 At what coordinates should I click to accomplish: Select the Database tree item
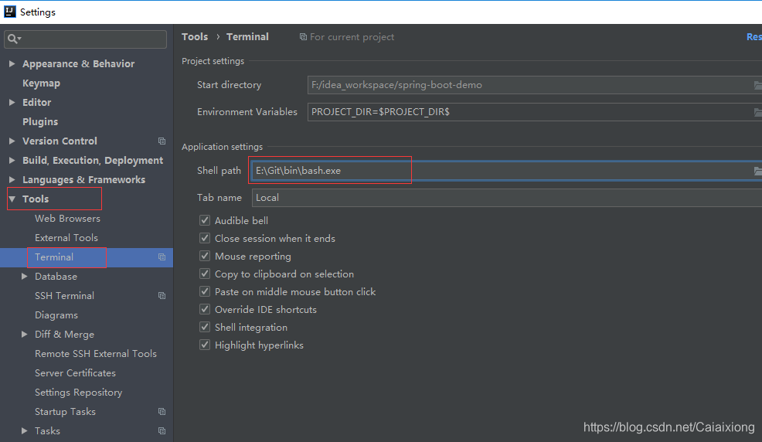[x=56, y=276]
